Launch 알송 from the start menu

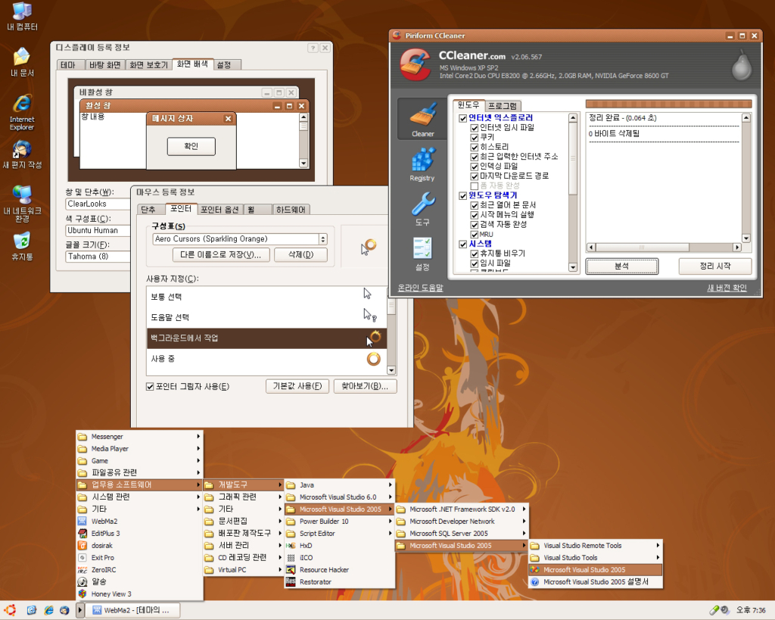pos(140,581)
